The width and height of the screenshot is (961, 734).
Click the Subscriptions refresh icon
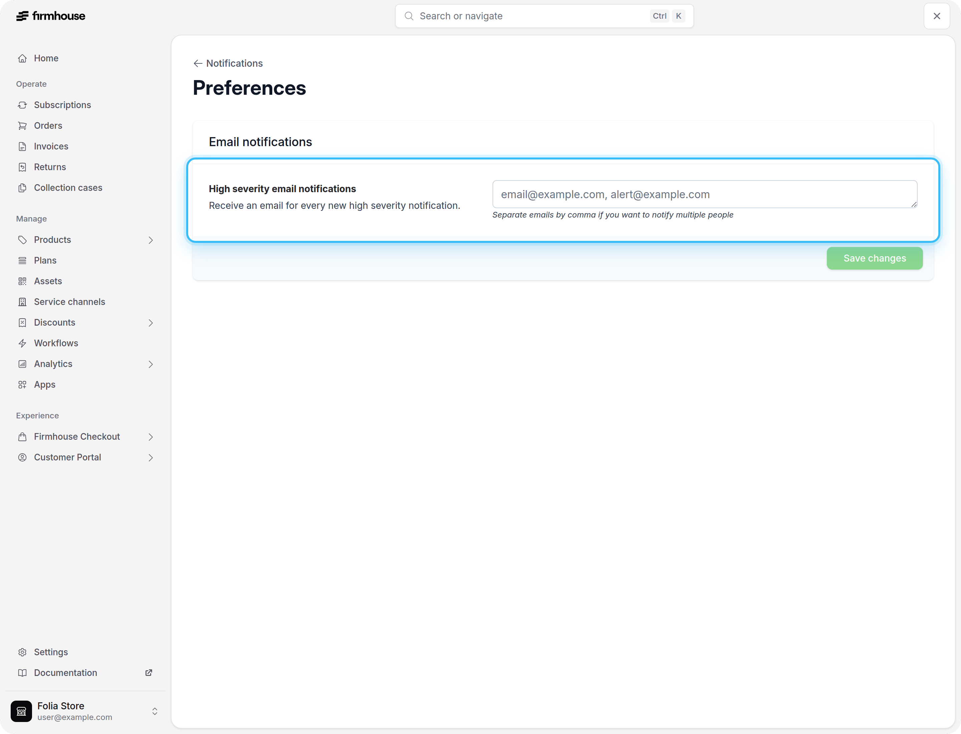pyautogui.click(x=22, y=105)
